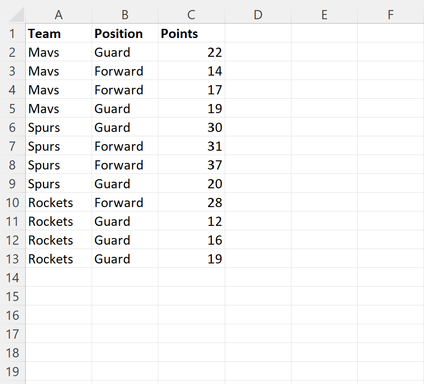The height and width of the screenshot is (384, 424).
Task: Select row 1 header
Action: point(13,34)
